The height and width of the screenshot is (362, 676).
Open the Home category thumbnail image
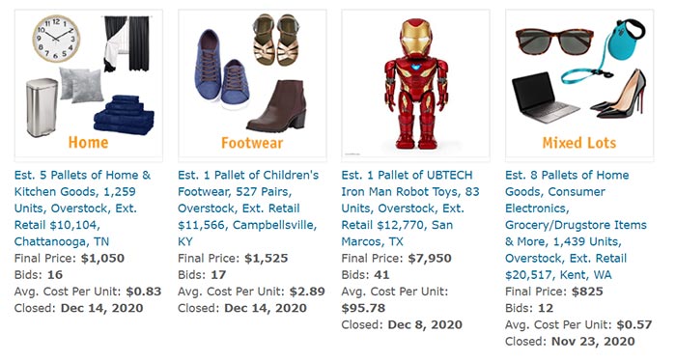pos(89,84)
